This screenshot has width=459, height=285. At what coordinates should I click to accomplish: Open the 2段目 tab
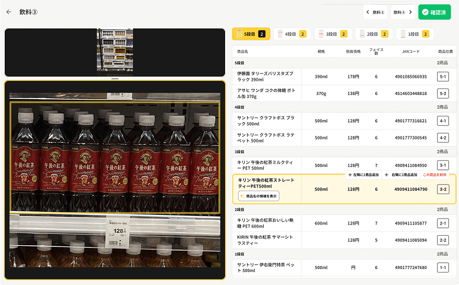374,34
